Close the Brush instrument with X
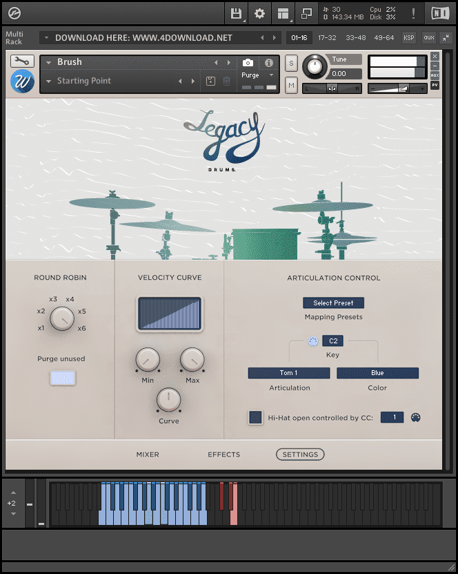 coord(435,57)
